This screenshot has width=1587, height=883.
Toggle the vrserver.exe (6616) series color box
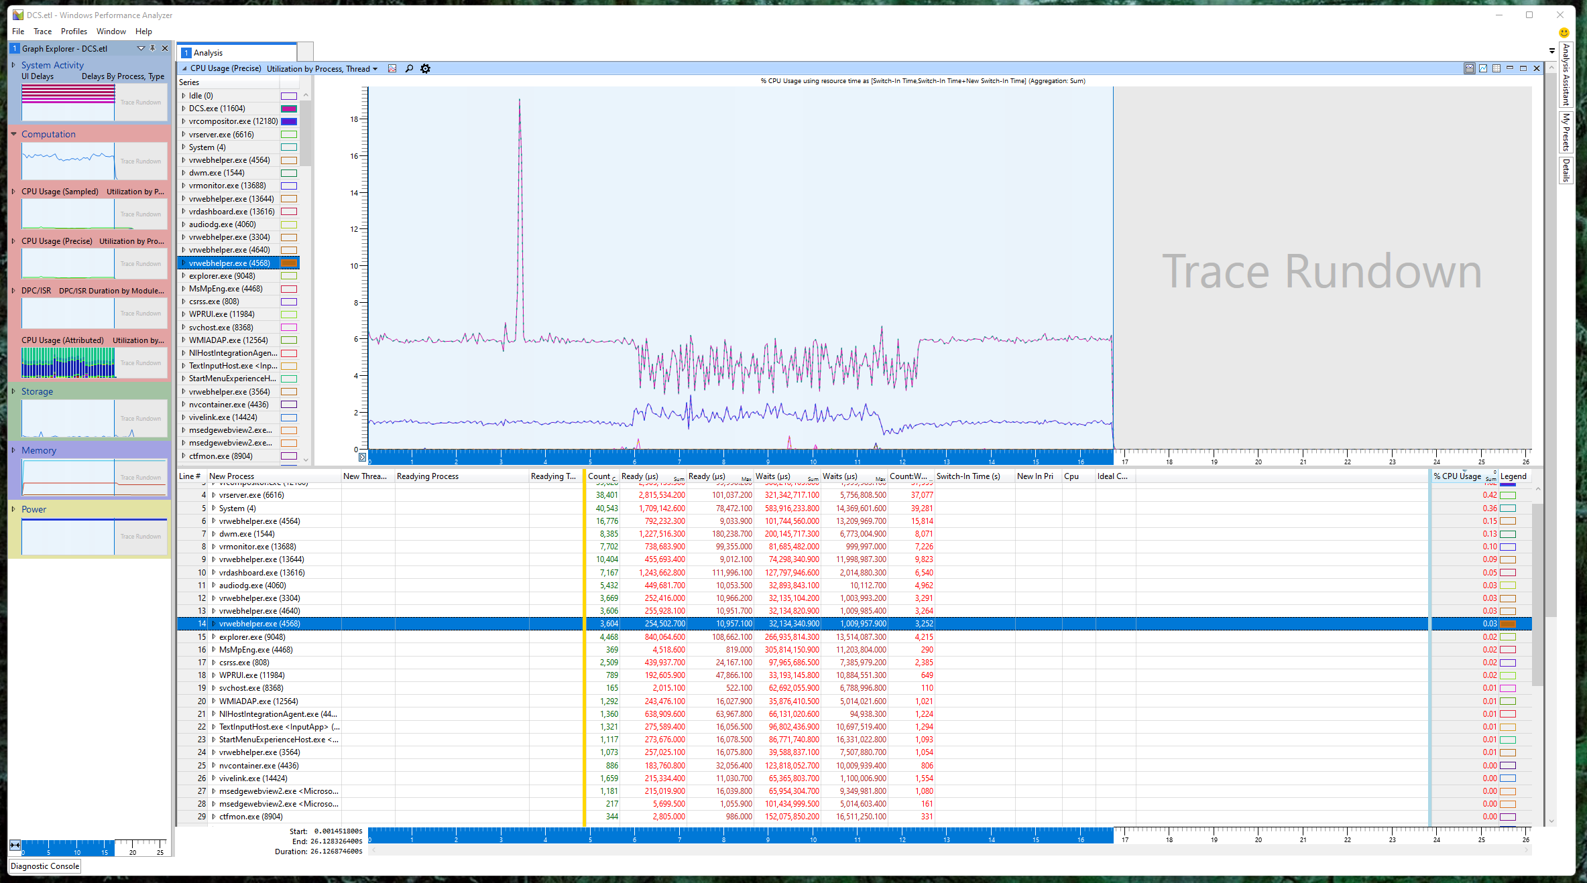289,135
